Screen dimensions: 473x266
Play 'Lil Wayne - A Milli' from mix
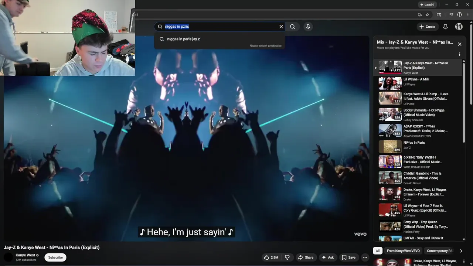tap(418, 83)
